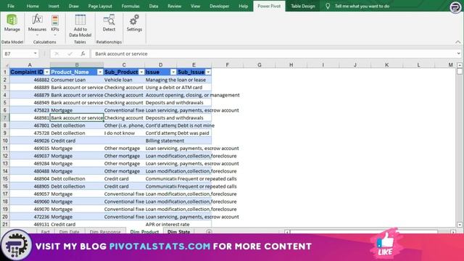
Task: Switch to the Dim Date sheet
Action: point(70,232)
